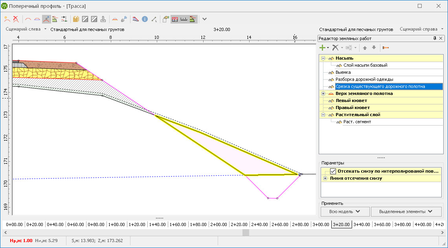The width and height of the screenshot is (448, 248).
Task: Select the red road surface profile icon
Action: [x=28, y=19]
